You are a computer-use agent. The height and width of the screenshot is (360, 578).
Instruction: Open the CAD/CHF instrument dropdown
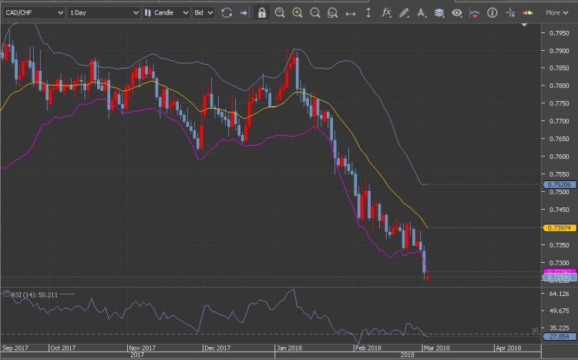coord(33,13)
